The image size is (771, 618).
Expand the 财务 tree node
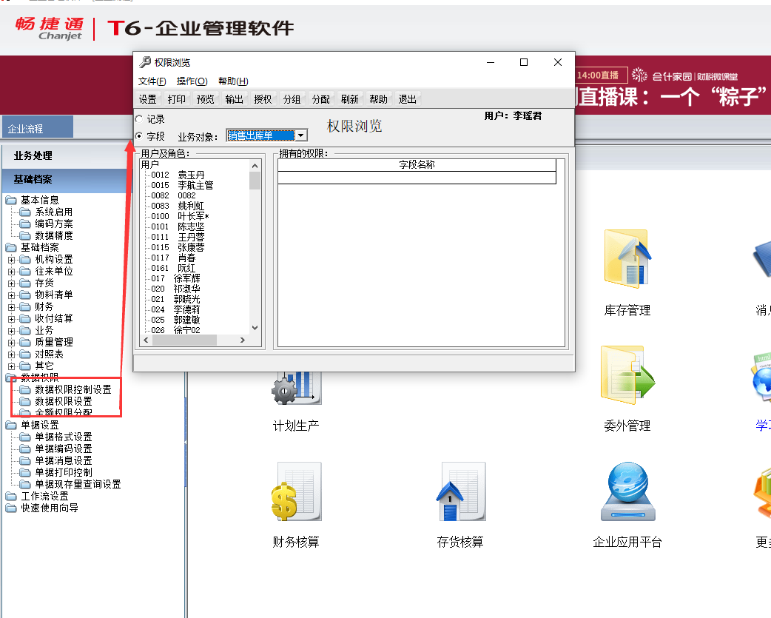point(11,307)
